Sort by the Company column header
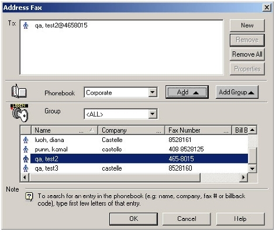276x232 pixels. pos(132,130)
